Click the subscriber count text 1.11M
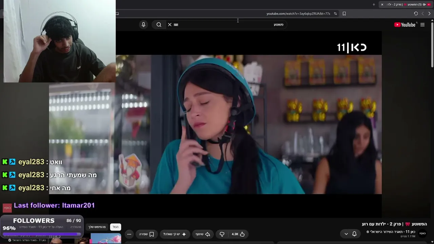The height and width of the screenshot is (244, 434). pyautogui.click(x=408, y=236)
